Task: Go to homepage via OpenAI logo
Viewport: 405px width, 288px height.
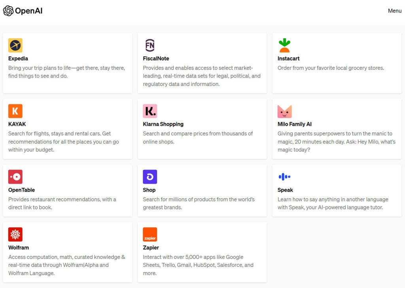Action: click(x=23, y=11)
